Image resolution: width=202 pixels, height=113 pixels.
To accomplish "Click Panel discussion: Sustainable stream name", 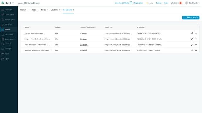I will (x=37, y=45).
